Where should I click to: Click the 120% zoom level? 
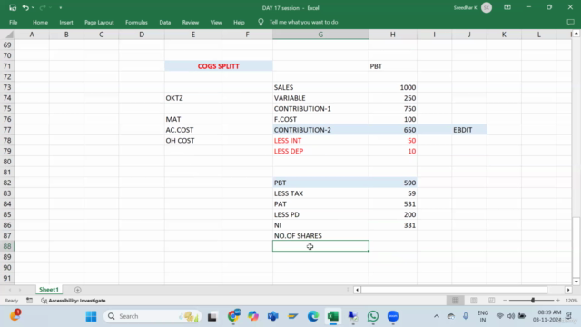[x=571, y=301]
